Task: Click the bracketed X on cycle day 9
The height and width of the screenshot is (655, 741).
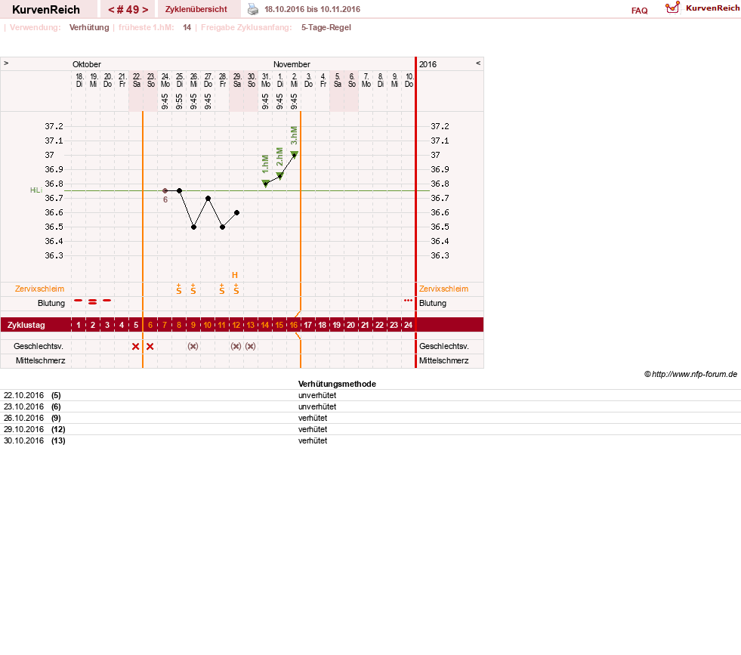Action: coord(193,347)
